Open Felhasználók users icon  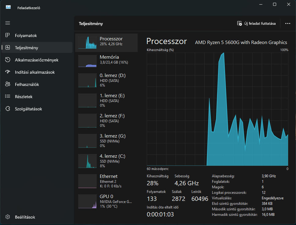(8, 84)
